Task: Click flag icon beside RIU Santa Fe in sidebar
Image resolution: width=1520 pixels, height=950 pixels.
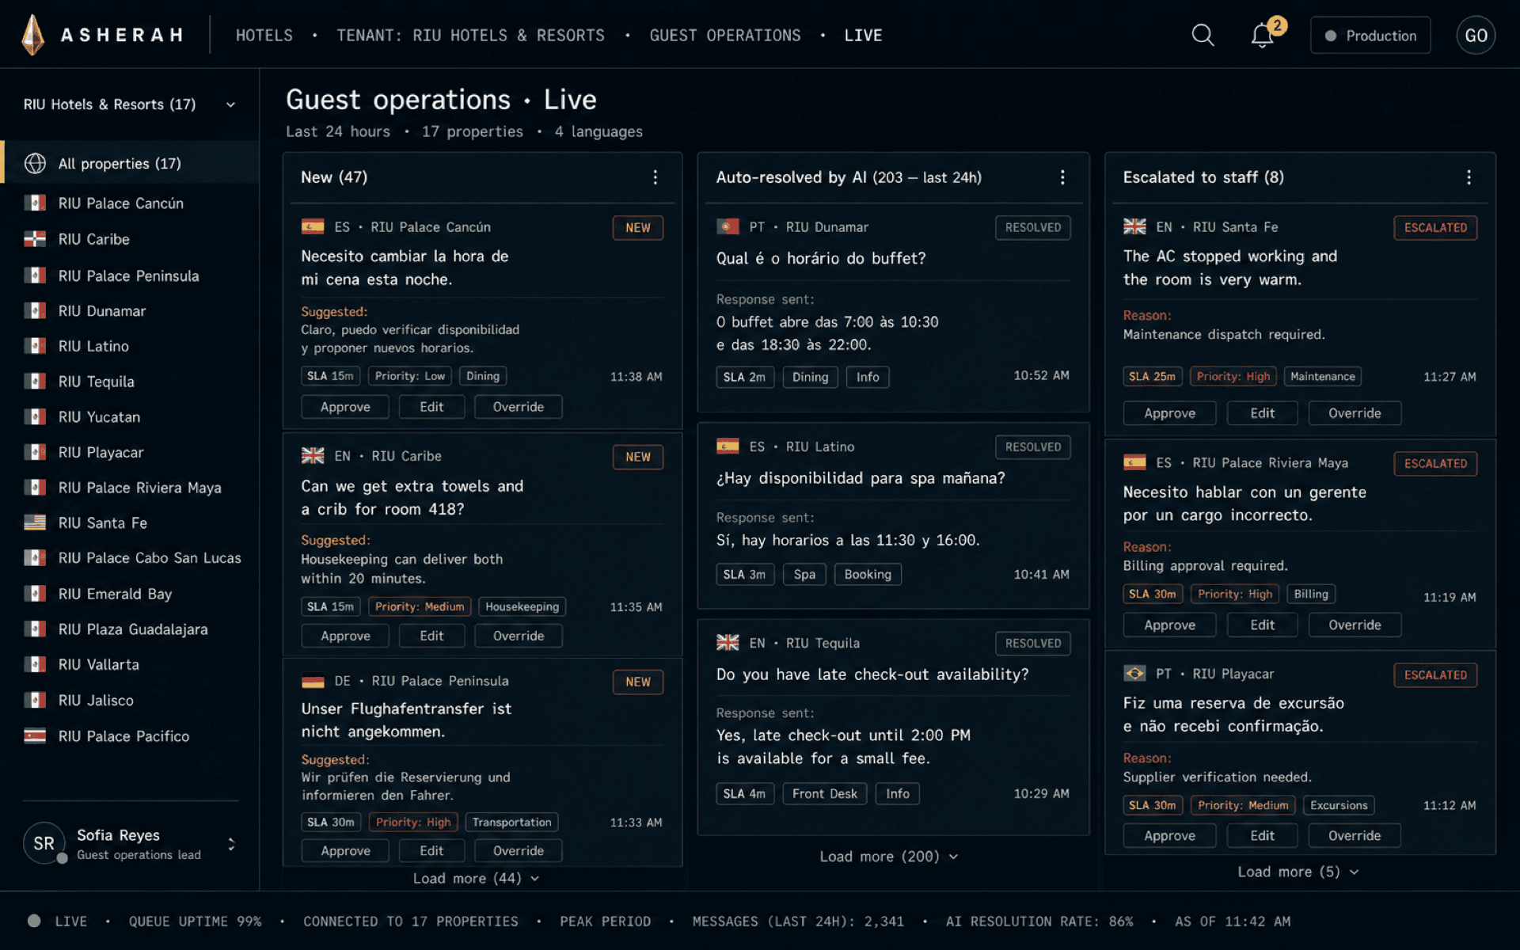Action: point(35,522)
